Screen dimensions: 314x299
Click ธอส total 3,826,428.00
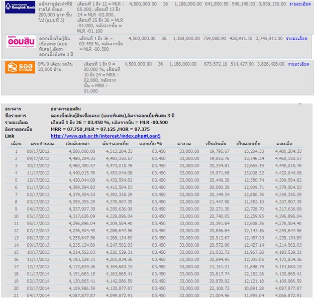(271, 64)
